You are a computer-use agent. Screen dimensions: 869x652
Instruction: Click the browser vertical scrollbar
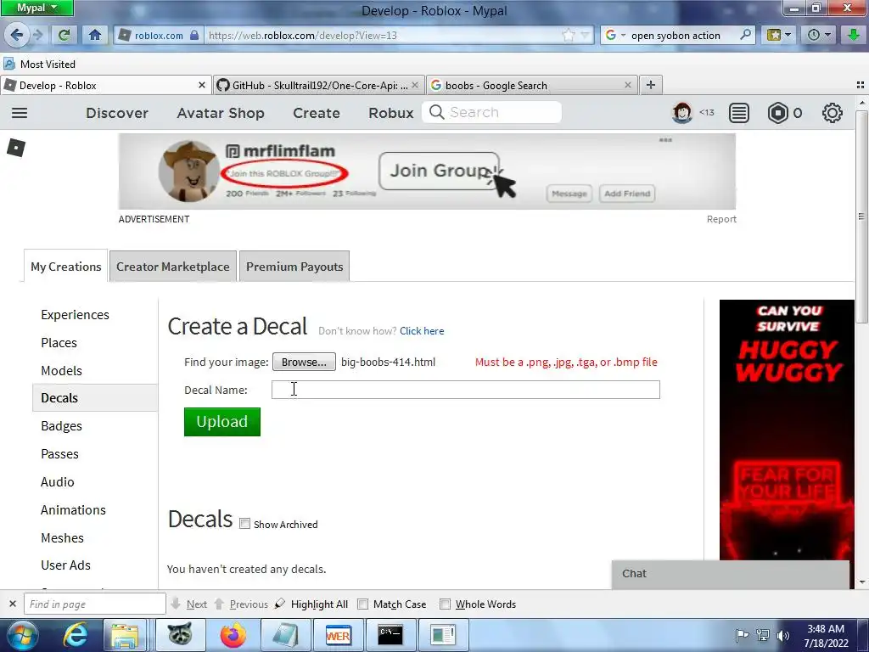point(861,216)
